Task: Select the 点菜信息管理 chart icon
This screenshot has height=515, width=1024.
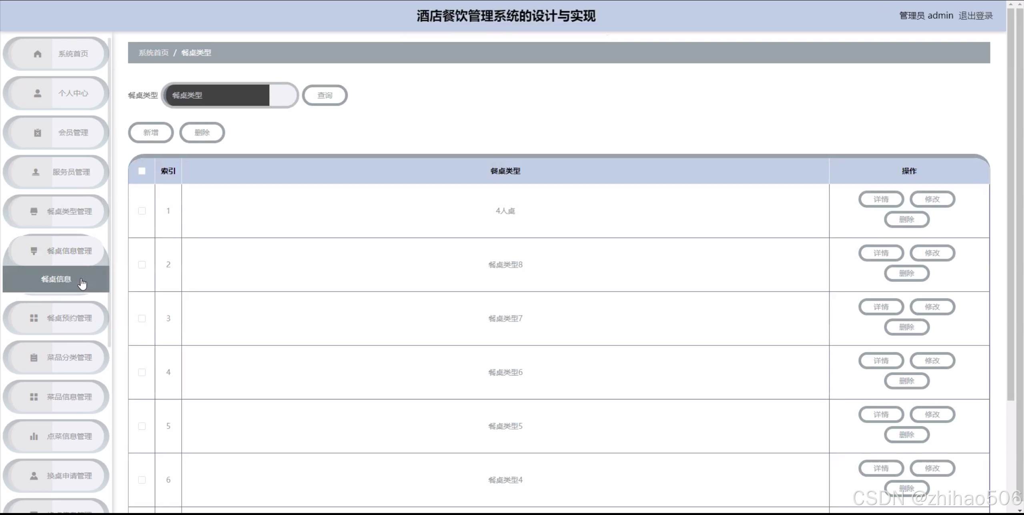Action: coord(34,436)
